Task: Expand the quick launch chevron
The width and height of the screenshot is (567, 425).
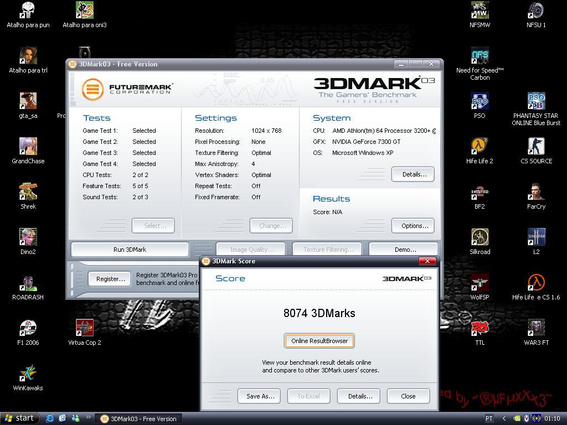Action: point(88,417)
